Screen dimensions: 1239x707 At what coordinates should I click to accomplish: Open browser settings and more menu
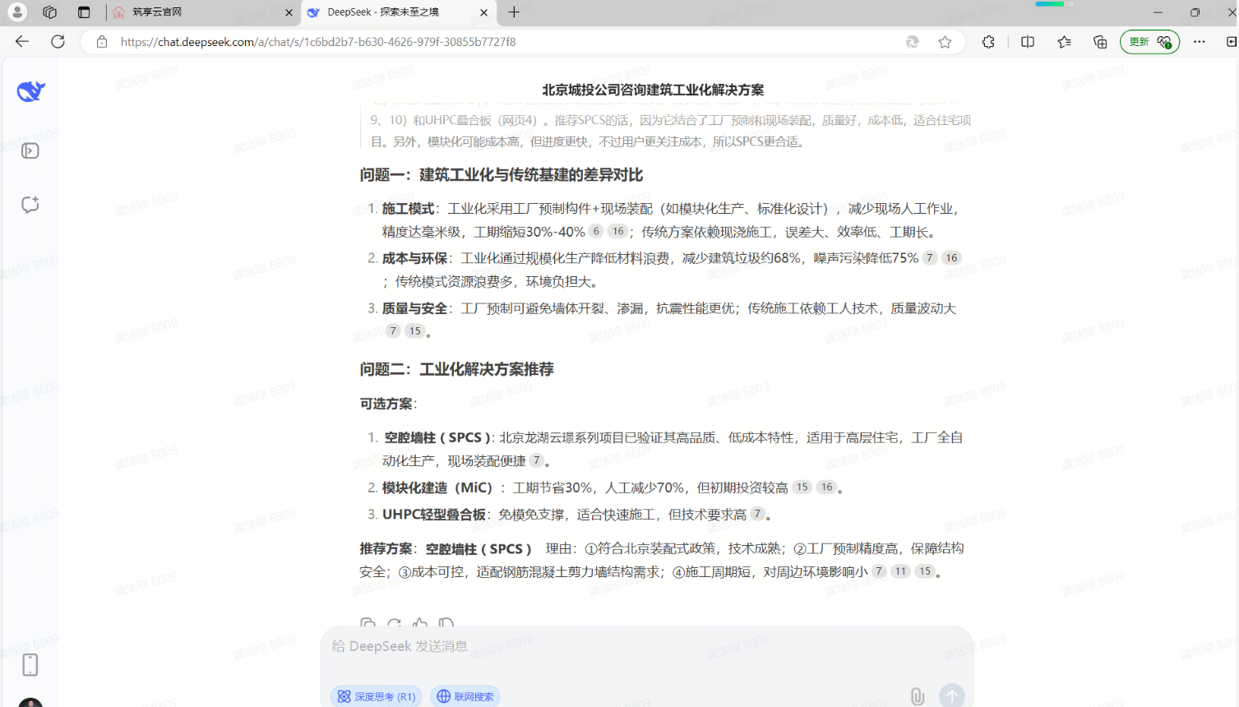[x=1200, y=42]
